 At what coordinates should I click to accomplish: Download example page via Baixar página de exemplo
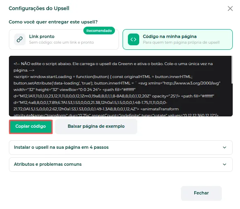point(96,127)
